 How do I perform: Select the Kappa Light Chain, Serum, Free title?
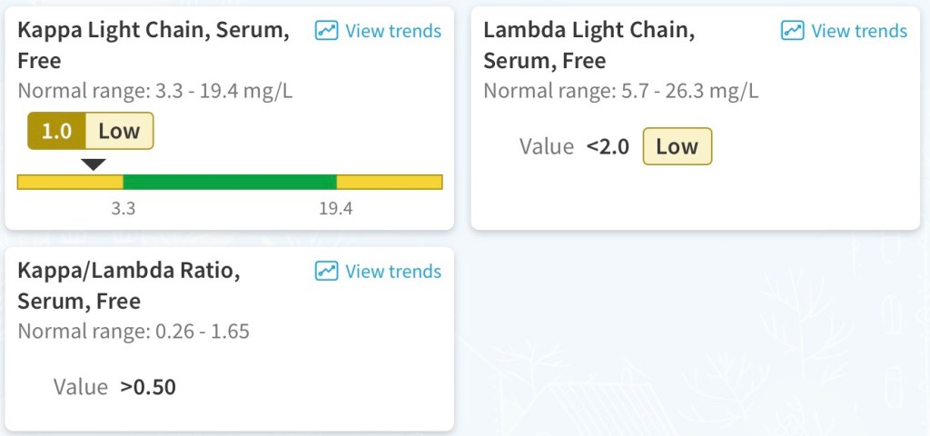click(153, 45)
